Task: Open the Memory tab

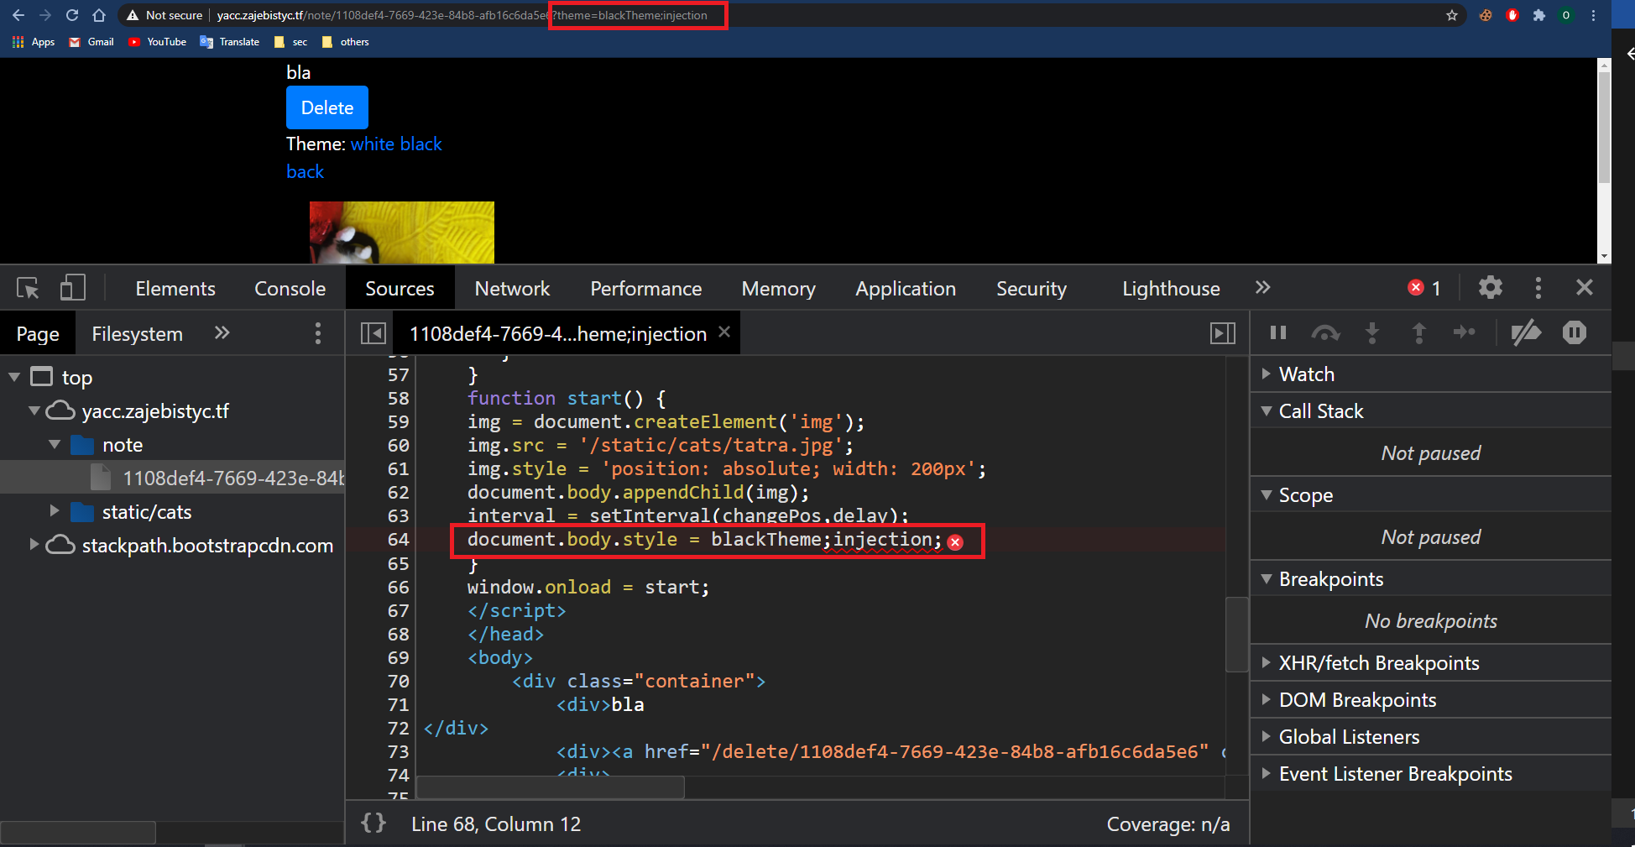Action: [778, 289]
